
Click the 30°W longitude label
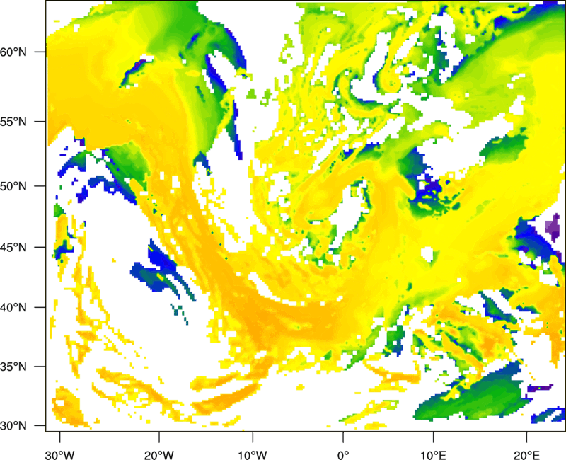tap(59, 455)
